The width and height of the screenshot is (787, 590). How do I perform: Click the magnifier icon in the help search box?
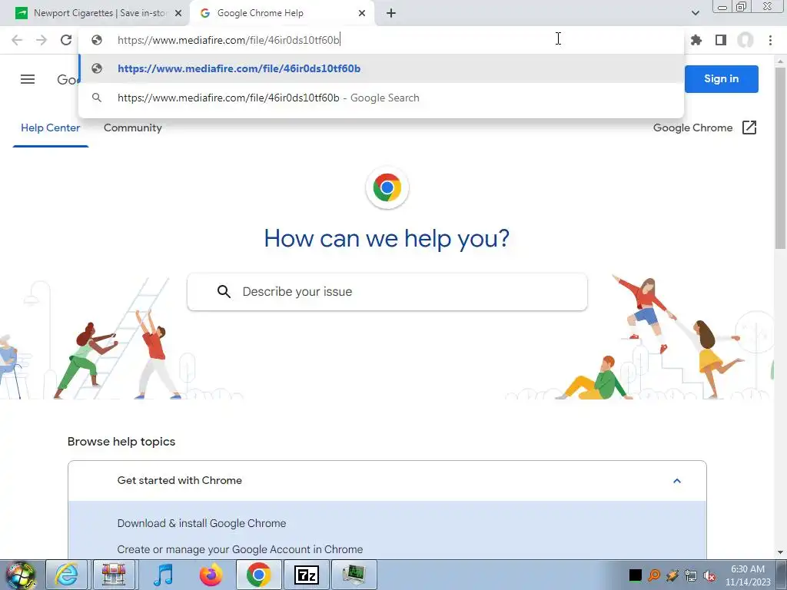224,291
